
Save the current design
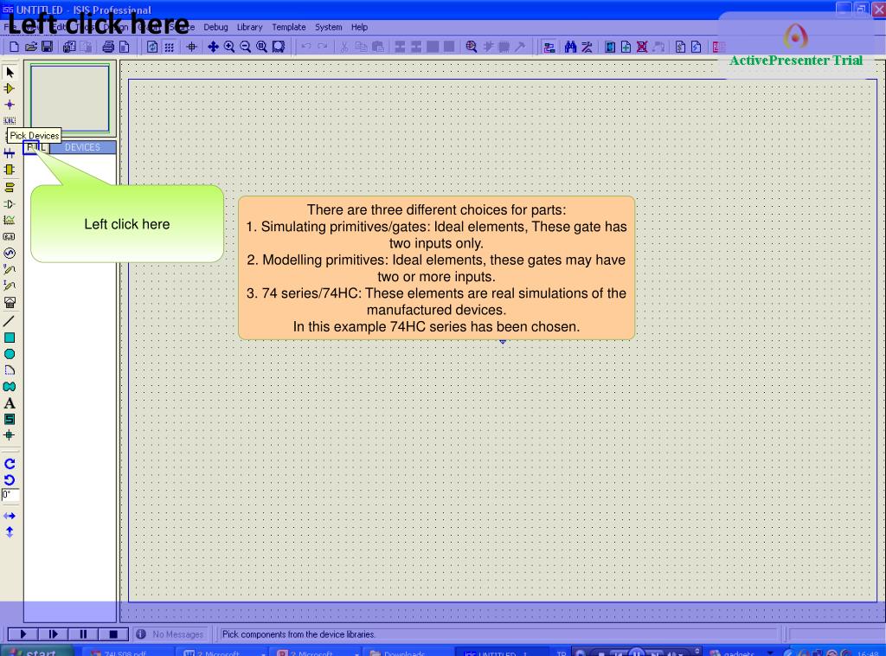coord(48,47)
